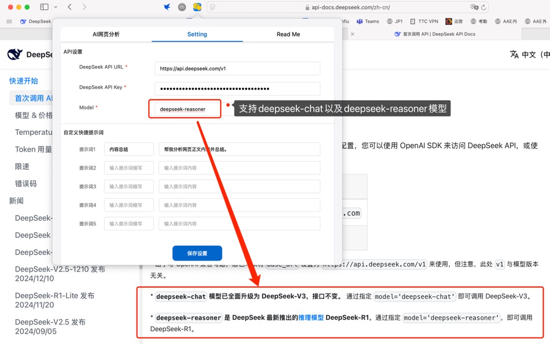Click the 保存设置 button
The height and width of the screenshot is (344, 550).
click(197, 253)
